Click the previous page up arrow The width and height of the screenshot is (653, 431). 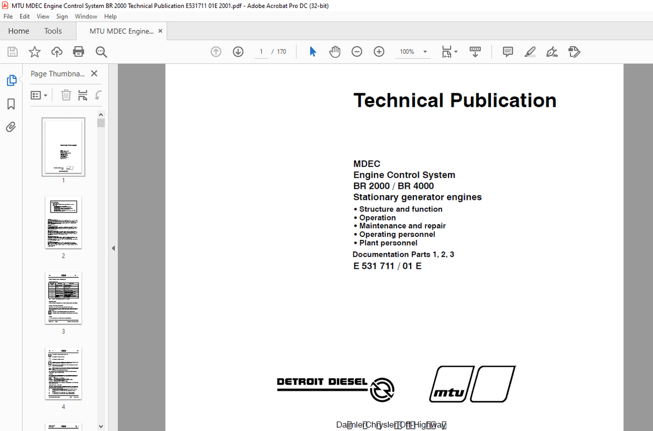click(x=216, y=52)
